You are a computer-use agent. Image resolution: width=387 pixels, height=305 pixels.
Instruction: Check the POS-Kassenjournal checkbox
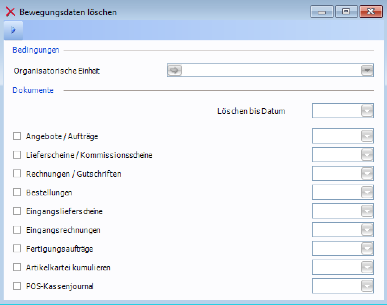(17, 286)
